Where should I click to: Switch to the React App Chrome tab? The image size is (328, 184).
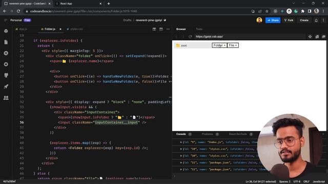click(x=79, y=4)
